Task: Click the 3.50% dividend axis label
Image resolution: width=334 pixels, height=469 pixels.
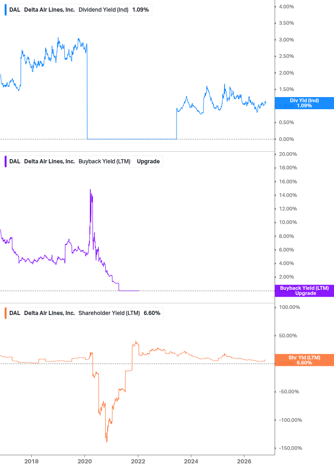Action: (286, 23)
